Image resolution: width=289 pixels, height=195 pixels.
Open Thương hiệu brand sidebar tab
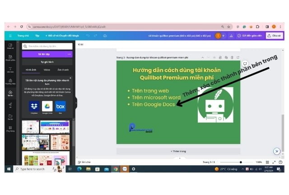pyautogui.click(x=10, y=81)
